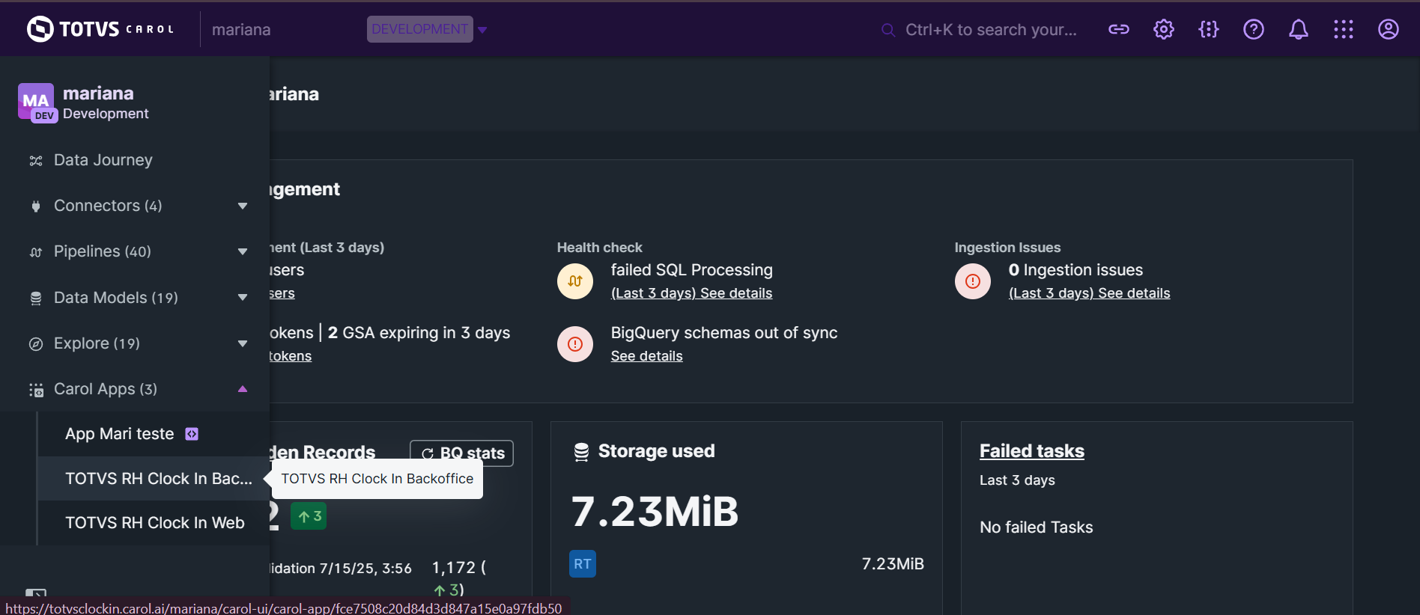This screenshot has height=615, width=1420.
Task: Click the TOTVS Carol logo
Action: coord(100,29)
